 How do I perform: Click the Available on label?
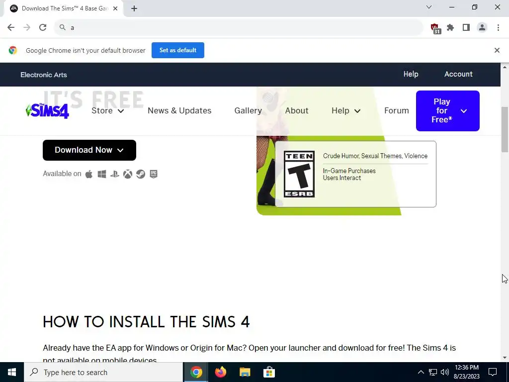[x=62, y=174]
